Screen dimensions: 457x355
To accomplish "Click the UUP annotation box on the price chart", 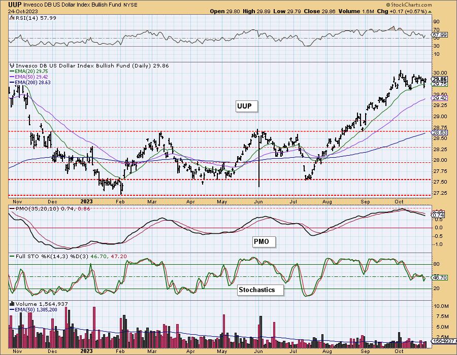I will tap(247, 106).
